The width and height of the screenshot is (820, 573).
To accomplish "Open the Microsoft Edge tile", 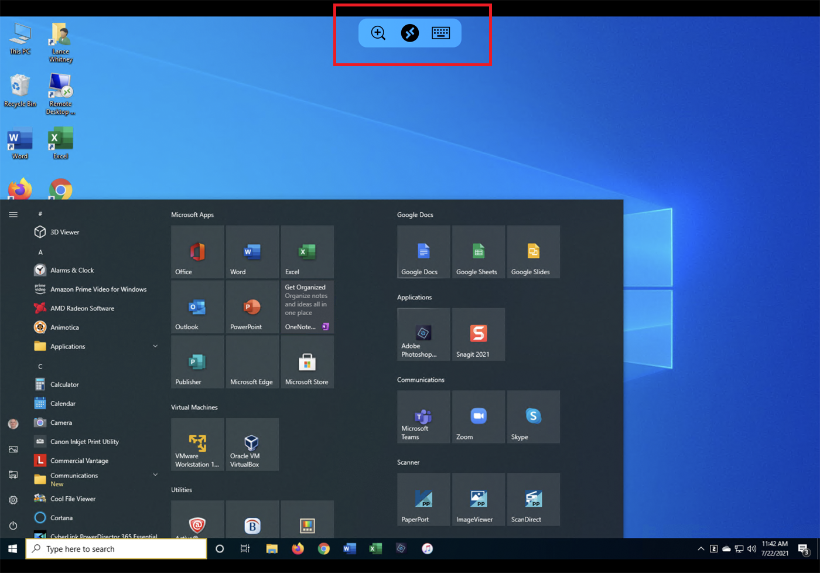I will (x=252, y=362).
